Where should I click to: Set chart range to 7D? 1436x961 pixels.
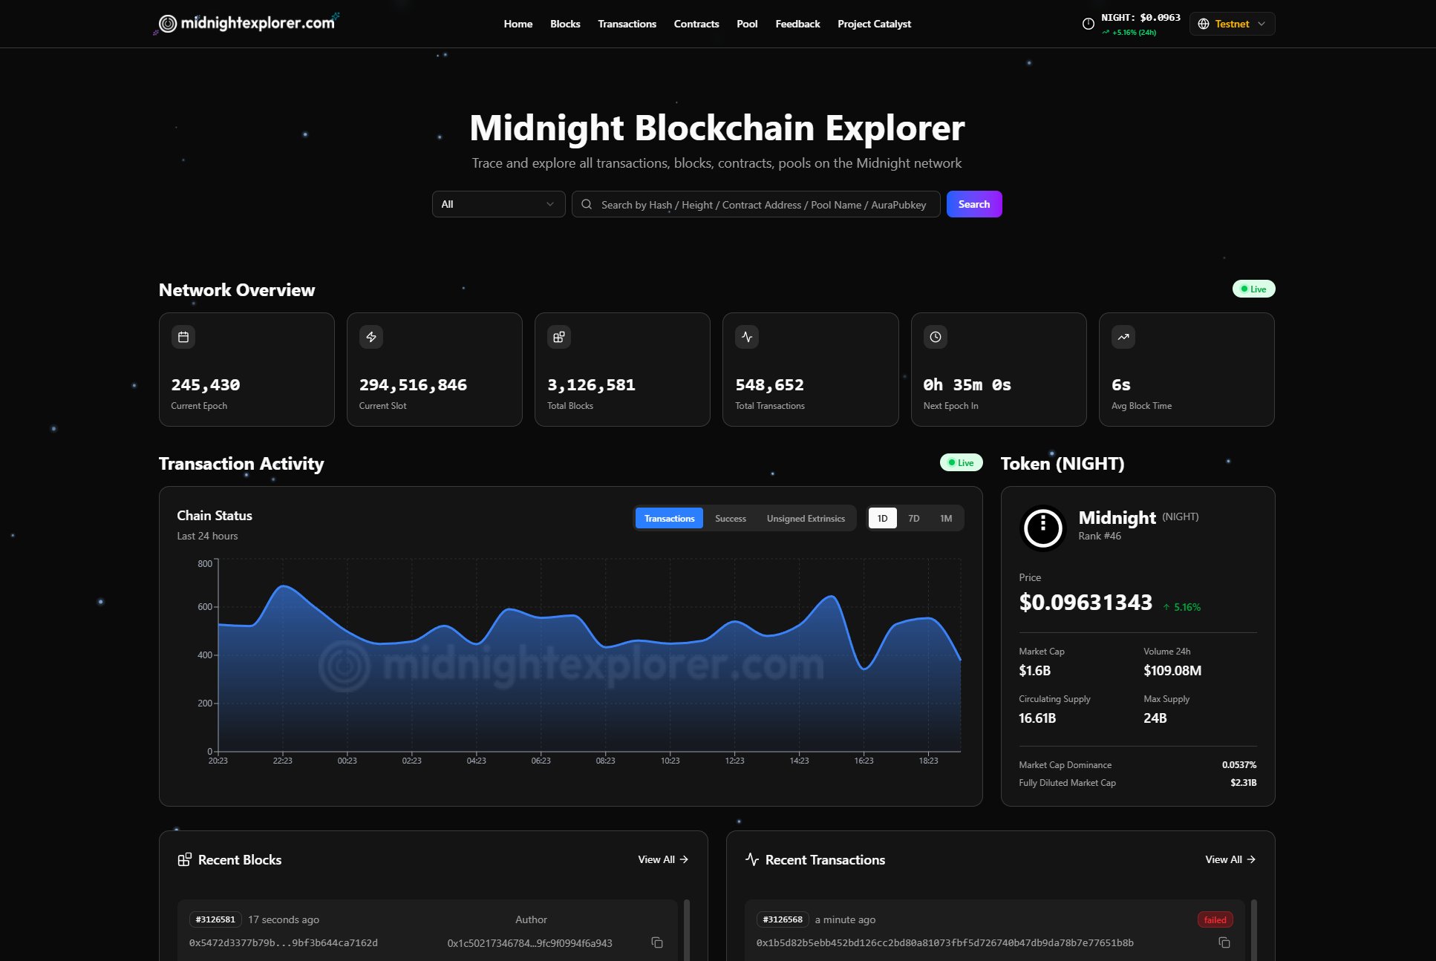click(913, 519)
